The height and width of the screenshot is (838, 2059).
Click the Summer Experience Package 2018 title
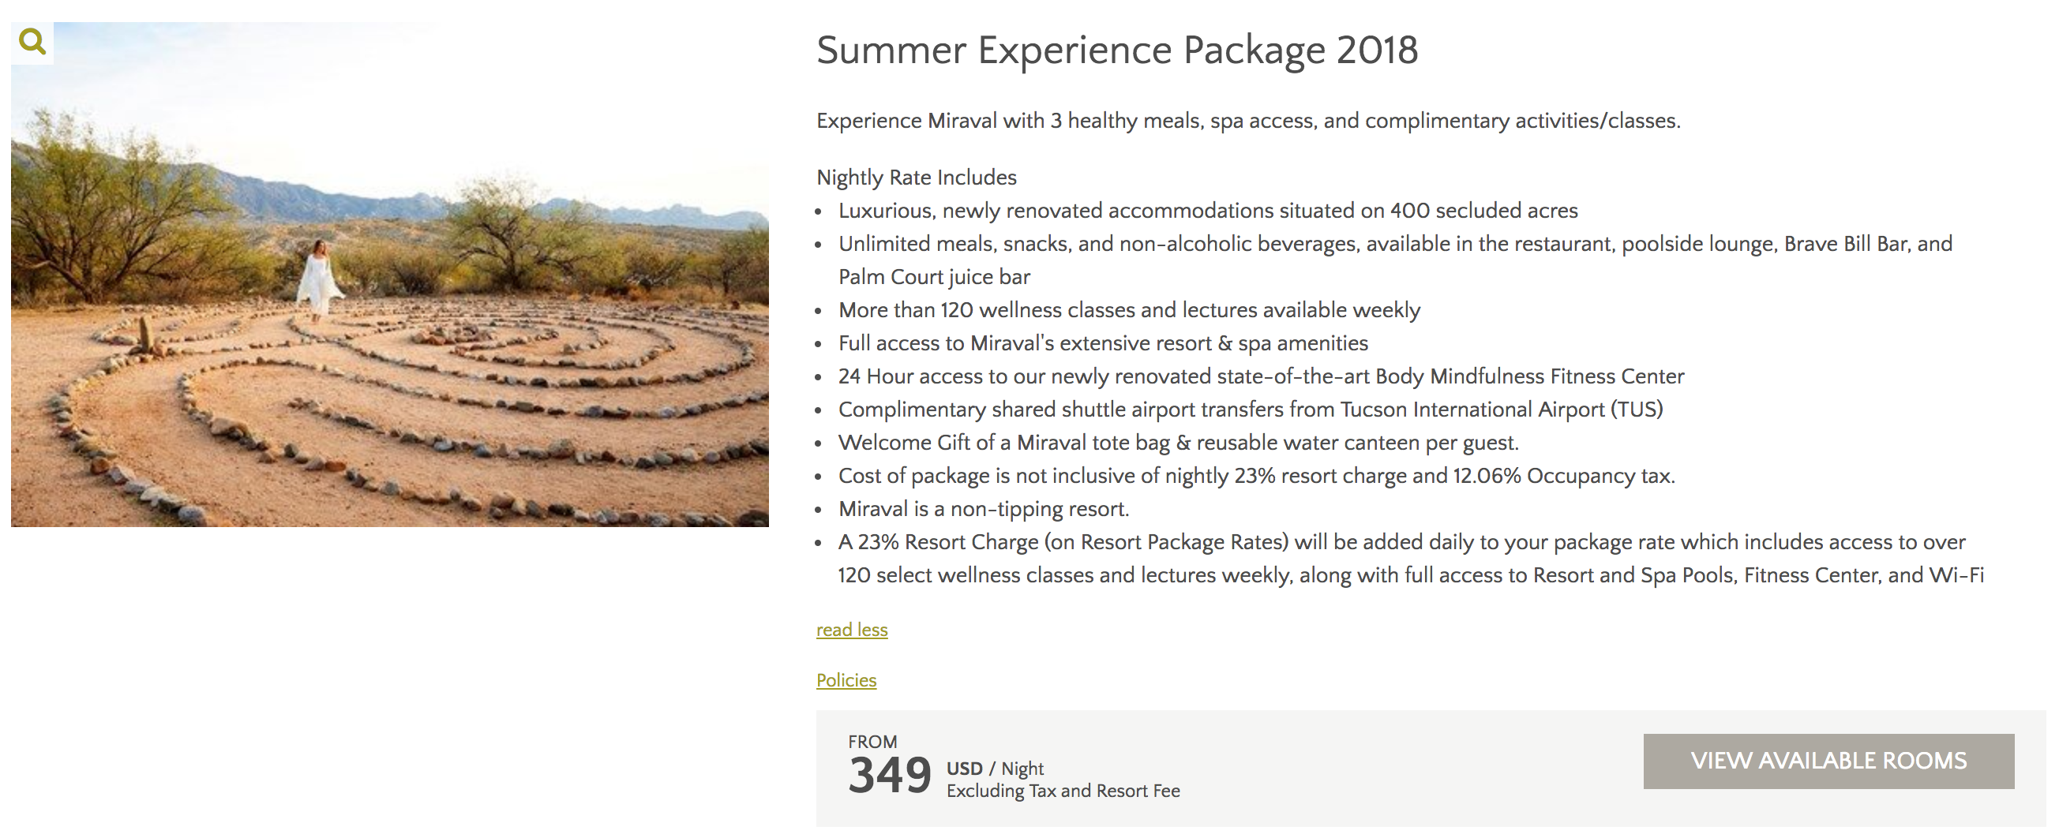coord(1116,51)
